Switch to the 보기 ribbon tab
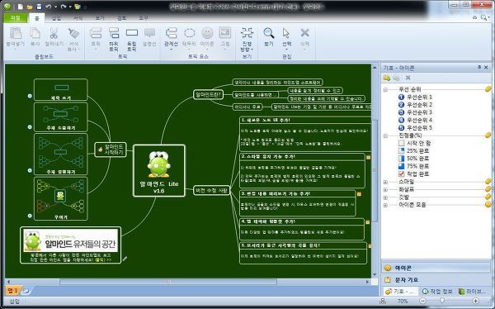Screen dimensions: 495x309 100,18
